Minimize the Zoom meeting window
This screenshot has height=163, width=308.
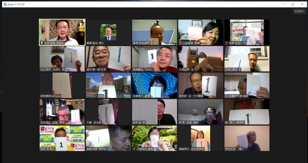tap(284, 4)
